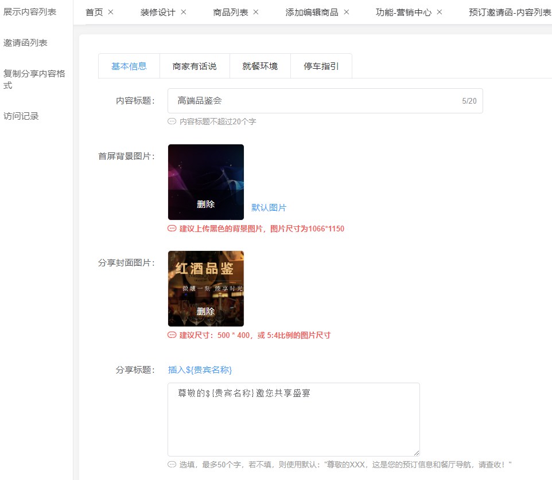
Task: Click the textarea resize handle corner
Action: tap(417, 453)
